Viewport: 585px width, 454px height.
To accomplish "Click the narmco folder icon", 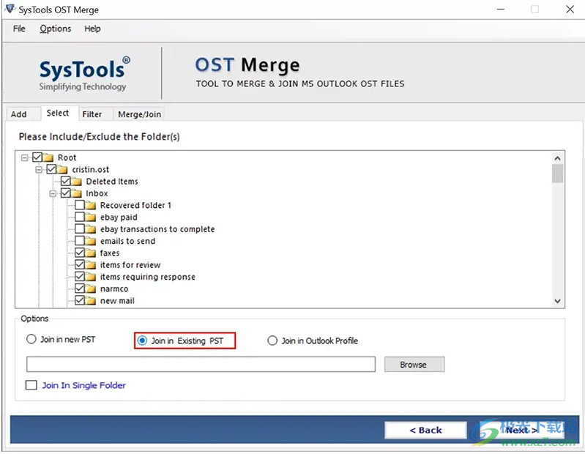I will [91, 289].
